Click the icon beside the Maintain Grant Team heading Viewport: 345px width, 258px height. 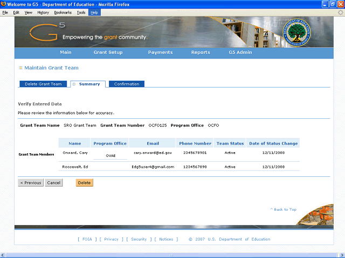tap(20, 68)
